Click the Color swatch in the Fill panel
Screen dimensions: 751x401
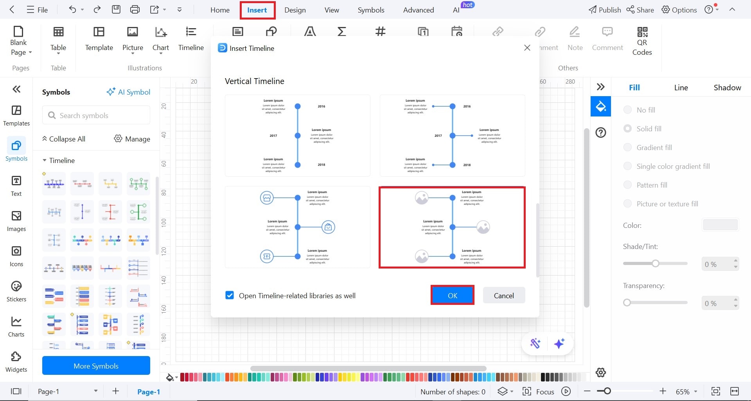720,225
